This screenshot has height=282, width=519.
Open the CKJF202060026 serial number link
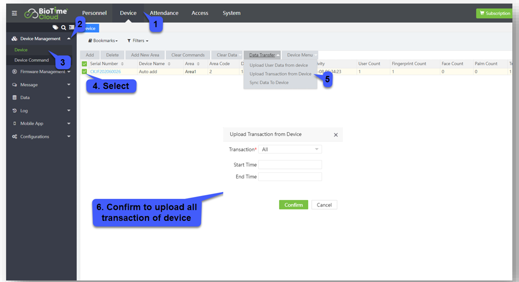tap(106, 72)
